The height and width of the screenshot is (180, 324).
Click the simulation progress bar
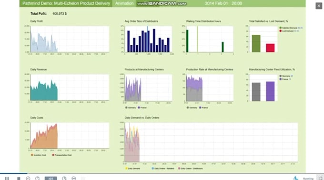coord(162,173)
